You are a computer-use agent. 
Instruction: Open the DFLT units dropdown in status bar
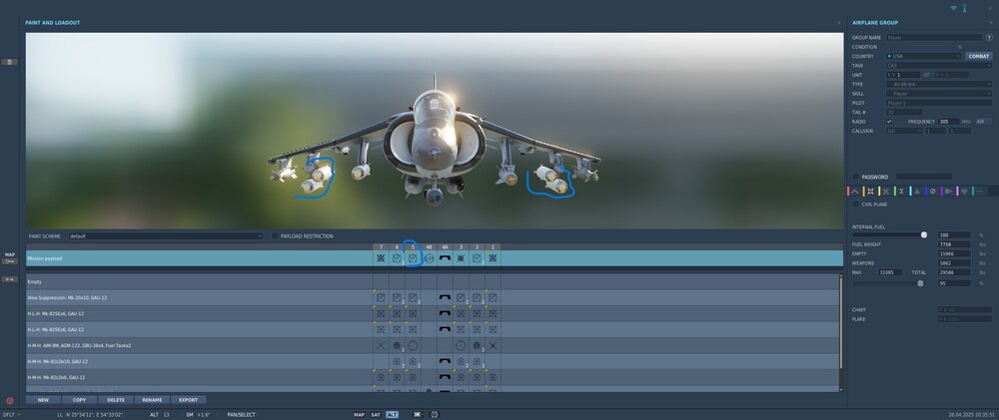coord(11,415)
